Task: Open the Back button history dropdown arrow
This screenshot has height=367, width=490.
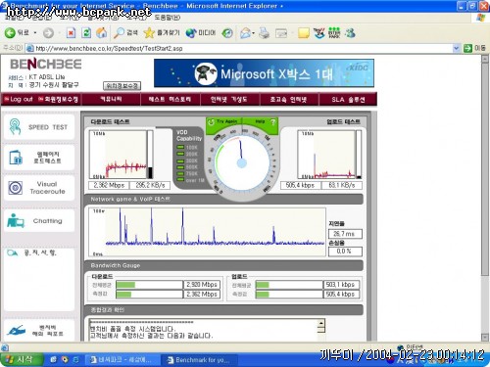Action: pos(35,33)
